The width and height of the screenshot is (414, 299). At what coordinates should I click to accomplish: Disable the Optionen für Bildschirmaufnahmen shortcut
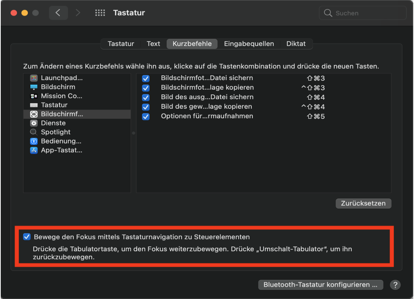click(146, 117)
